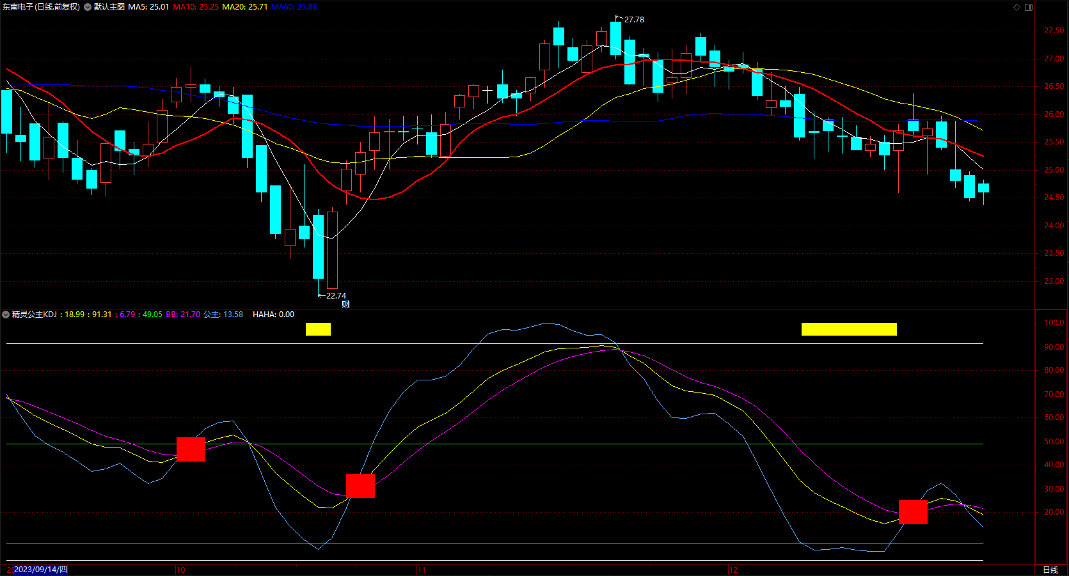
Task: Click the 27.50 price axis label
Action: click(x=1054, y=31)
